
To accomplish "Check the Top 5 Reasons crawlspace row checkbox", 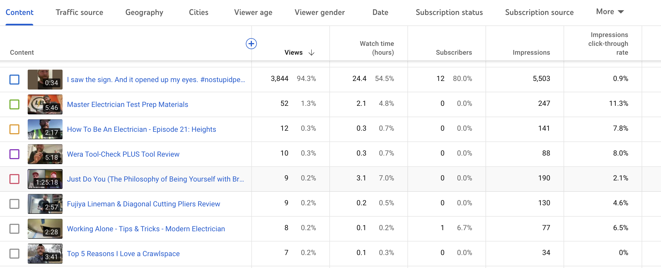I will pyautogui.click(x=14, y=253).
